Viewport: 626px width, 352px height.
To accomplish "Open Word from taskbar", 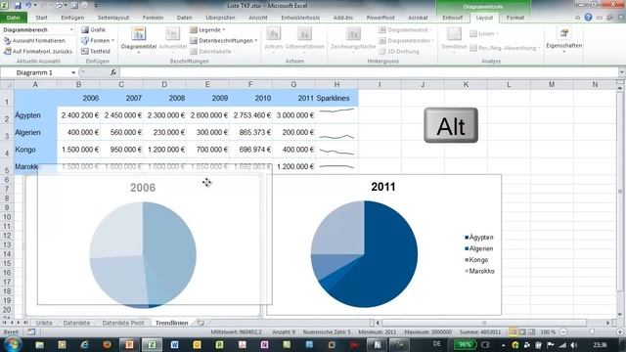I will (x=174, y=344).
